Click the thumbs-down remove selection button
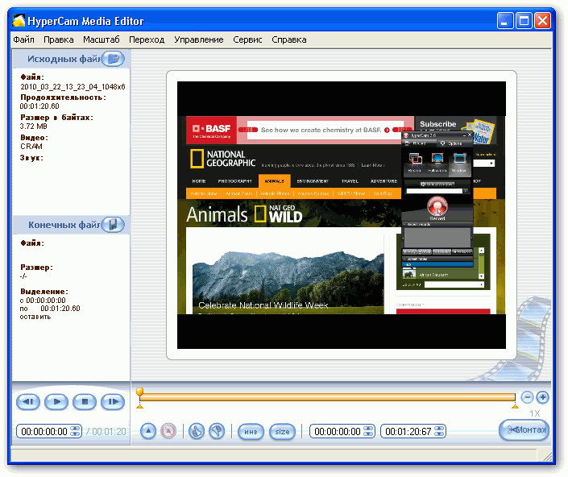The image size is (568, 477). 217,431
